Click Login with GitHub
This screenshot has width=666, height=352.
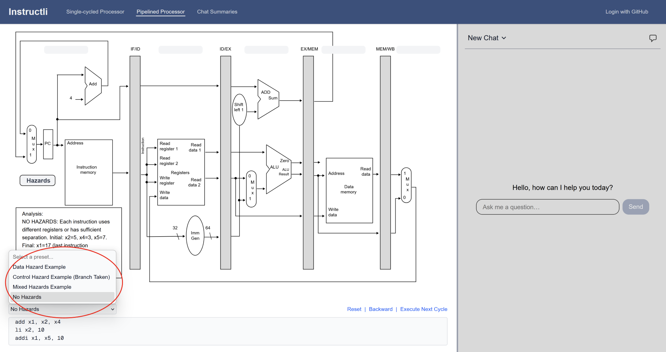click(x=627, y=12)
